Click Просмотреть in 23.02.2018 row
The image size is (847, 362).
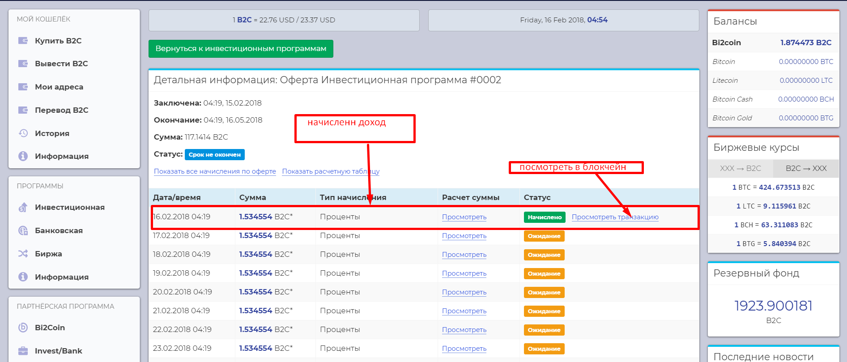click(464, 349)
